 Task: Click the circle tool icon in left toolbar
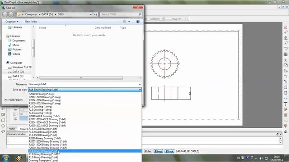(x=3, y=126)
